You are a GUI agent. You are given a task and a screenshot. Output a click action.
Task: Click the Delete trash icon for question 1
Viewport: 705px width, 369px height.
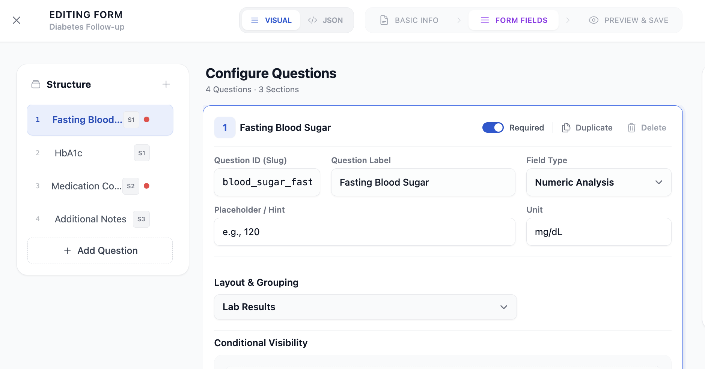click(x=631, y=127)
